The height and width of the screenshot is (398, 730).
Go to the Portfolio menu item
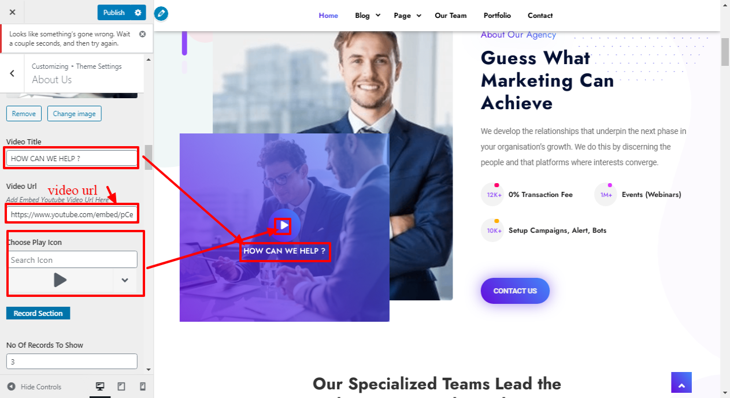tap(497, 16)
